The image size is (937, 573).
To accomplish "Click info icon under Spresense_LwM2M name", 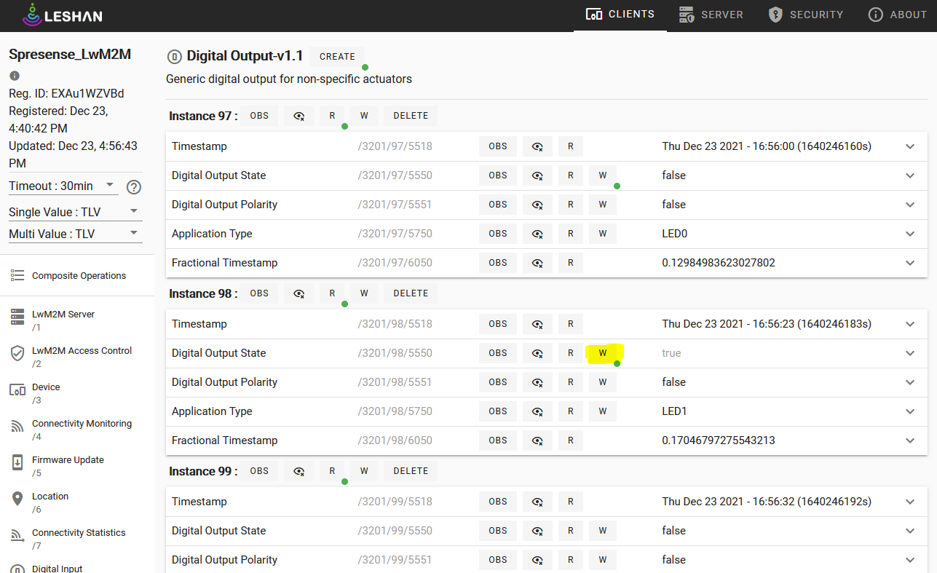I will point(15,76).
